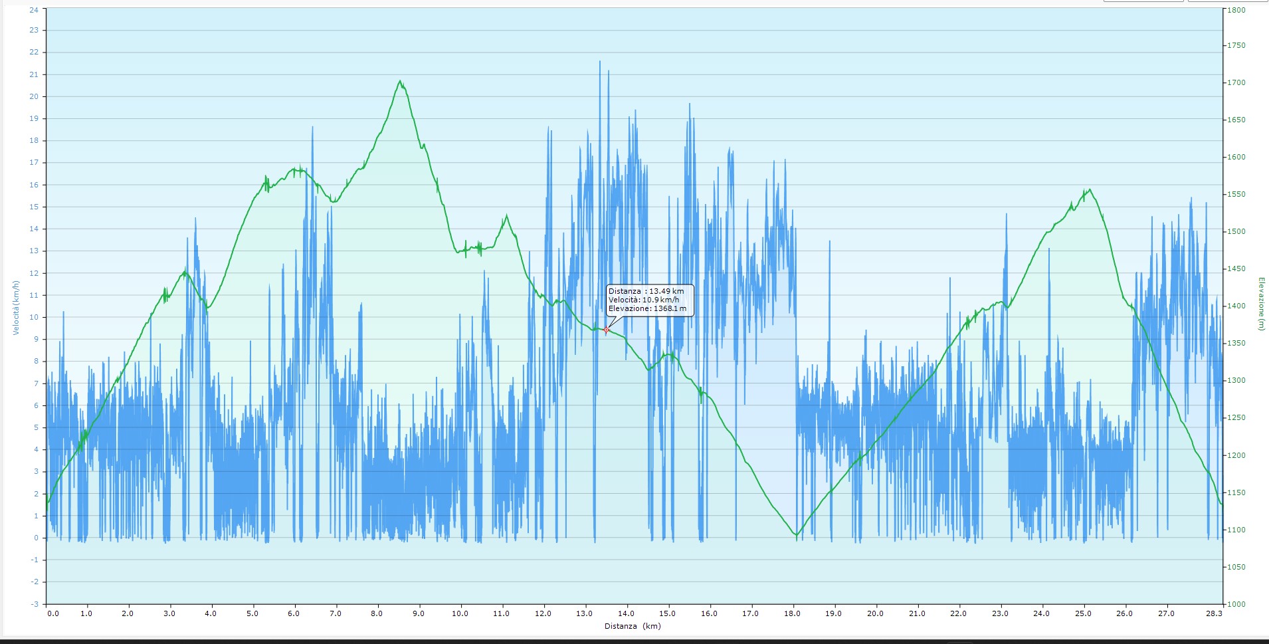This screenshot has height=644, width=1269.
Task: Click the 'Elevazione (m)' right axis title
Action: tap(1260, 304)
